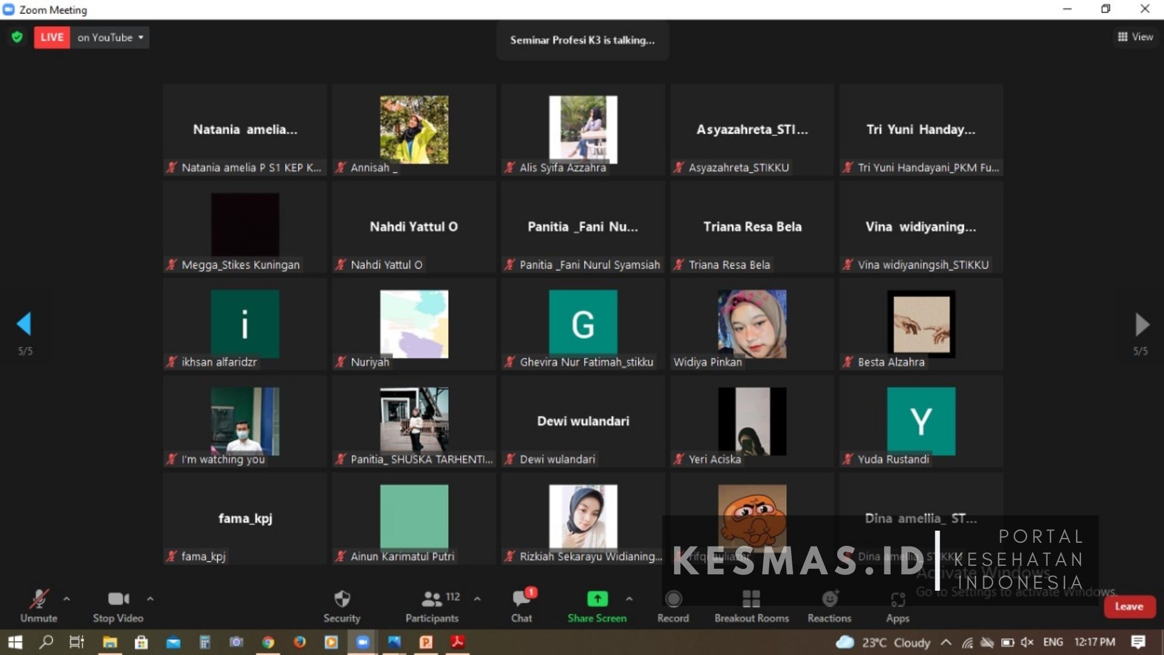Open the Apps icon
The height and width of the screenshot is (655, 1164).
[x=897, y=600]
